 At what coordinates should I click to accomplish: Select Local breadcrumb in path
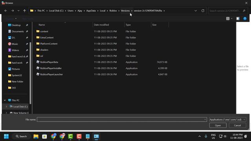[103, 11]
